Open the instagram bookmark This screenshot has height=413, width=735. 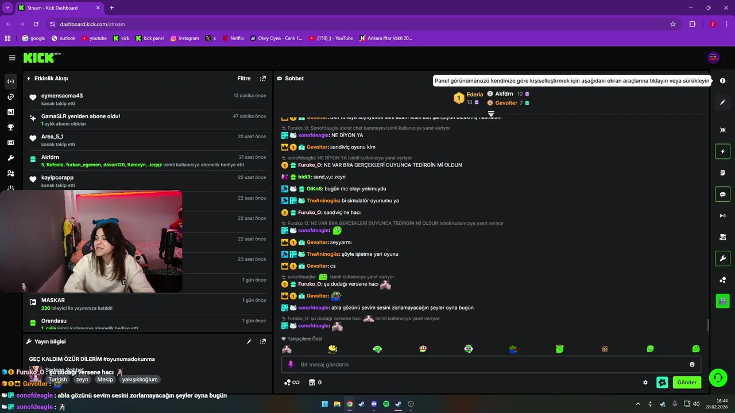point(184,38)
